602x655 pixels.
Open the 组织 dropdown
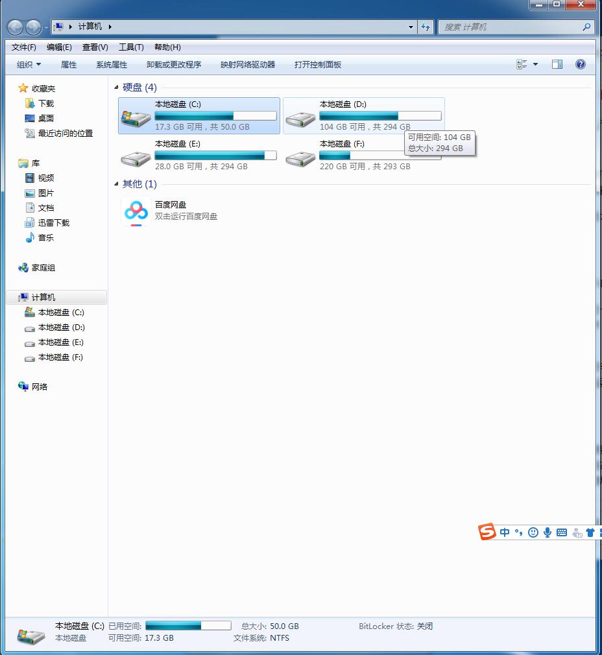(29, 64)
